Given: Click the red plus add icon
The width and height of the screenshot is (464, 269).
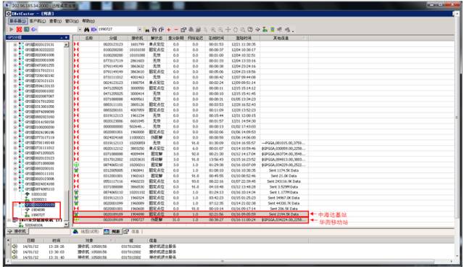Looking at the screenshot, I should [x=169, y=30].
